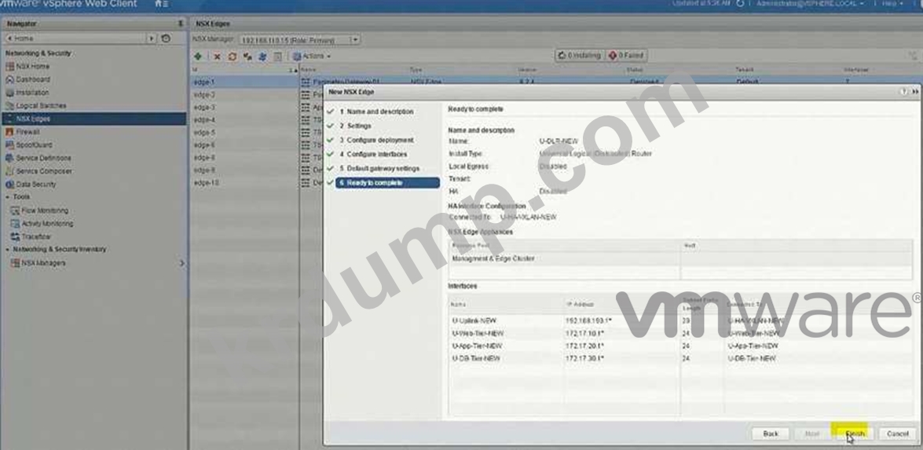
Task: Go to step 4 Configure interfaces
Action: click(x=373, y=154)
